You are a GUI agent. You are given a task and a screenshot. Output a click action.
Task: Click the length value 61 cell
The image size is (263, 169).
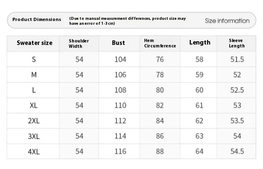(200, 106)
